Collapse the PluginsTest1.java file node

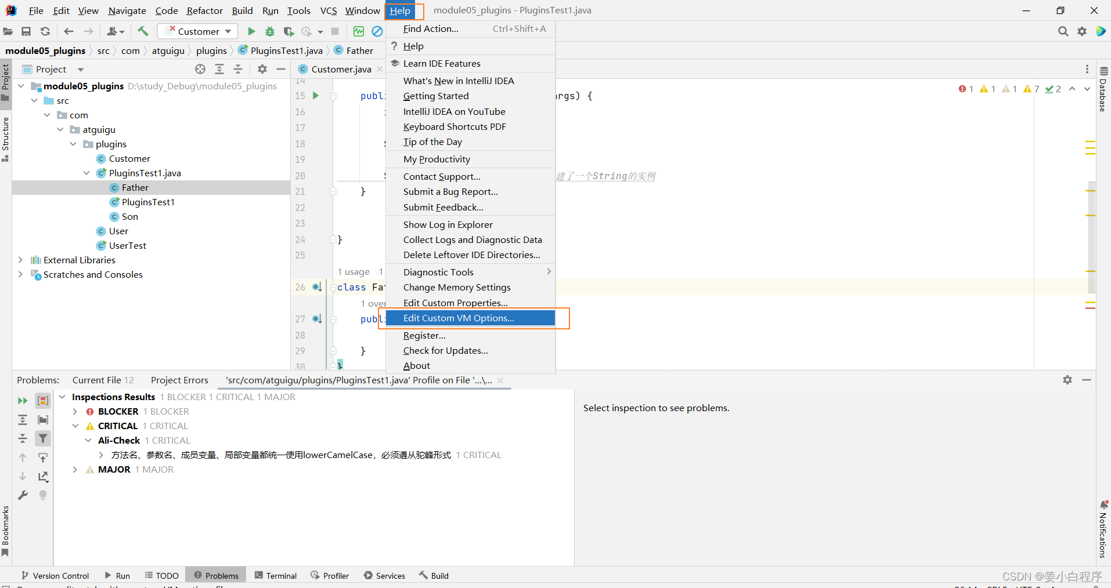pyautogui.click(x=86, y=173)
